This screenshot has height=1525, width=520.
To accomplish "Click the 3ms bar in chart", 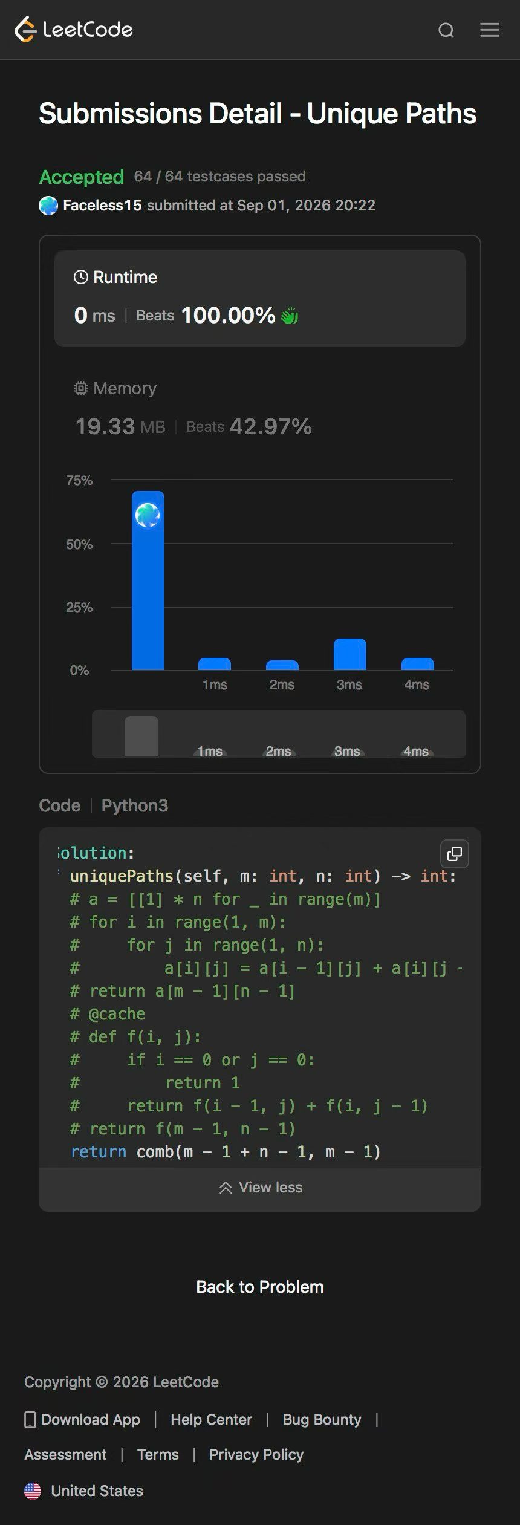I will pyautogui.click(x=349, y=654).
